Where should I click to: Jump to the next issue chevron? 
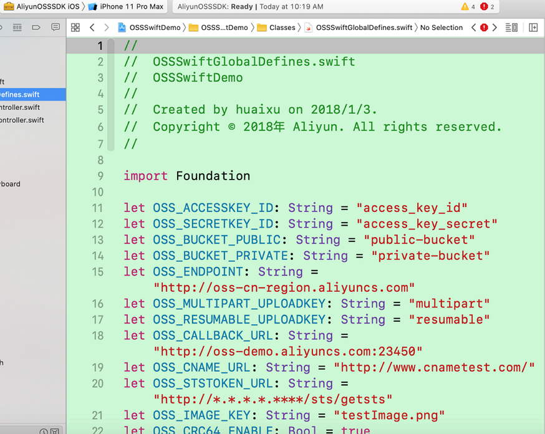(494, 27)
